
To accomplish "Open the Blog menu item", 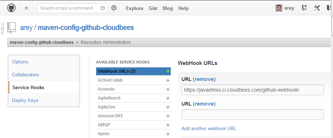I will point(168,8).
